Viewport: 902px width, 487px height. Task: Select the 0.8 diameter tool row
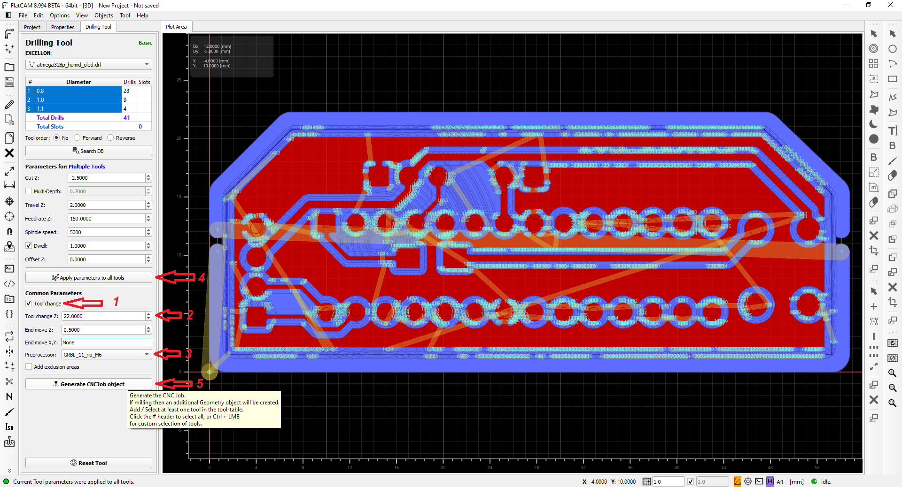[x=89, y=91]
